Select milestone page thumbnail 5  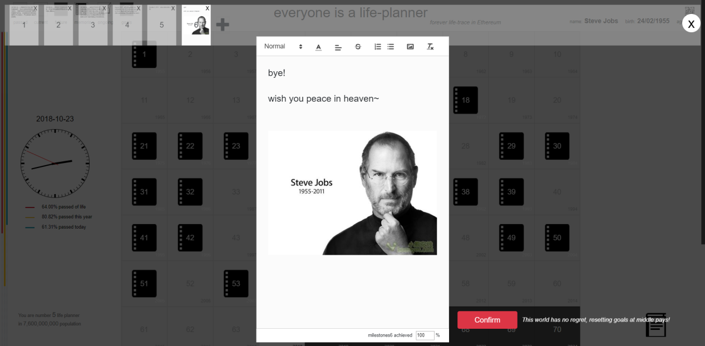162,26
